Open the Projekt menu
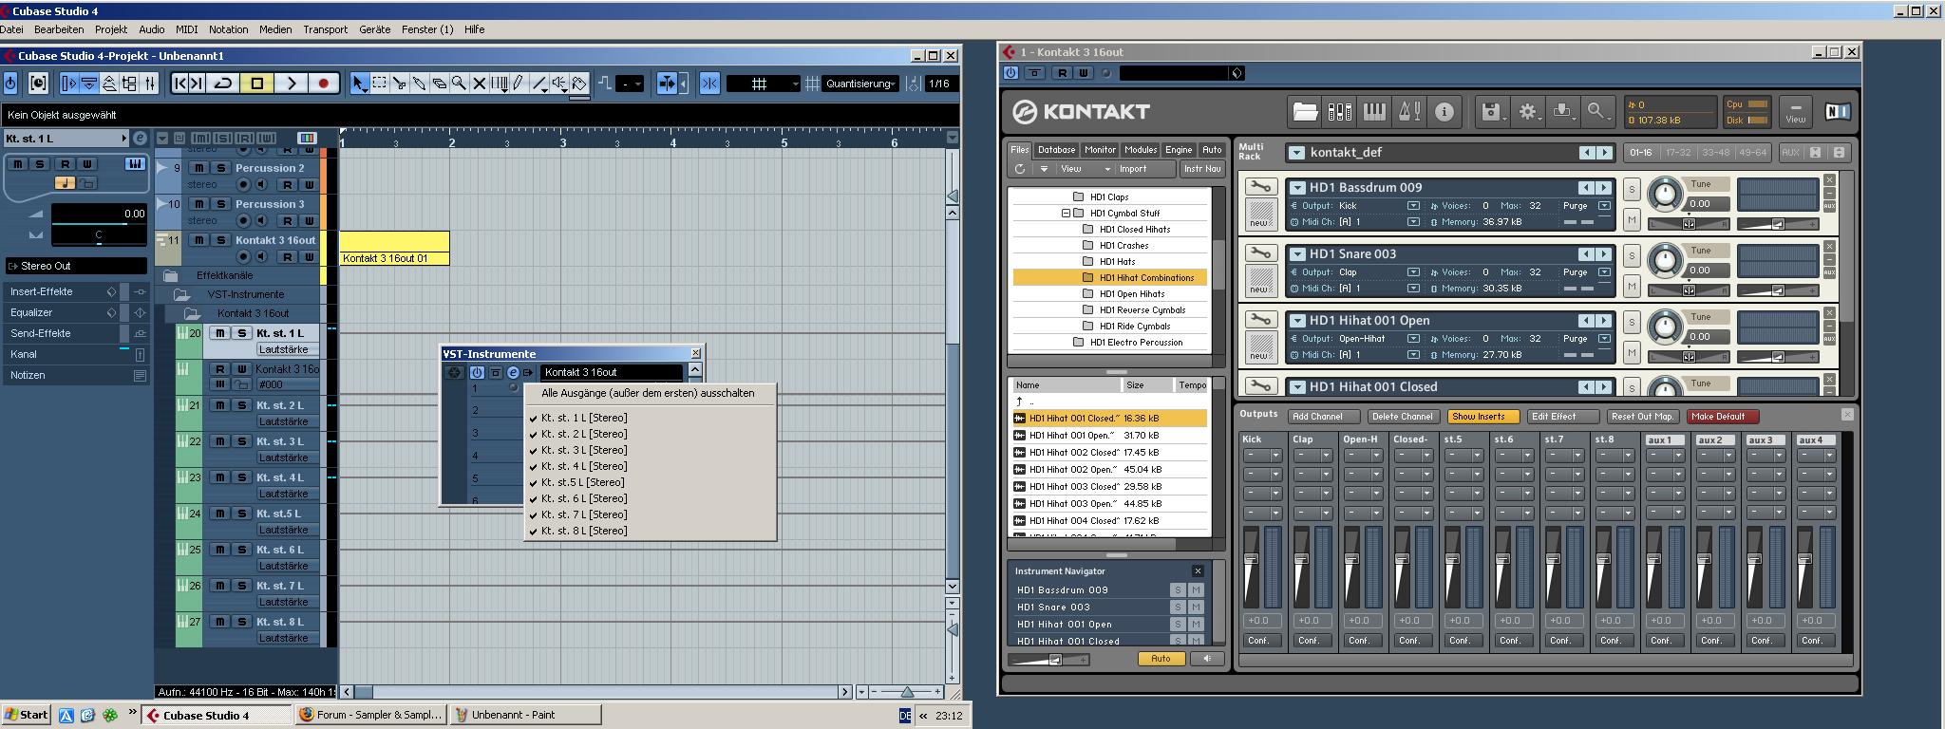The width and height of the screenshot is (1945, 729). (x=111, y=29)
